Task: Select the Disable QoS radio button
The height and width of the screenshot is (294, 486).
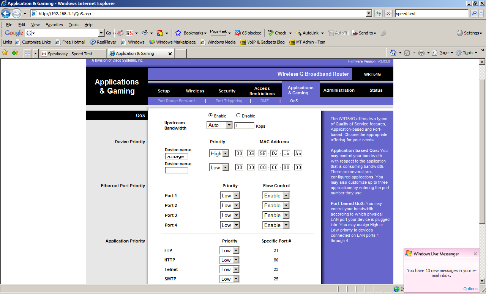Action: [x=238, y=115]
